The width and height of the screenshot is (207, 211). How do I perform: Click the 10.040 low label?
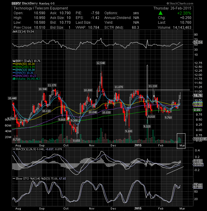(x=93, y=112)
